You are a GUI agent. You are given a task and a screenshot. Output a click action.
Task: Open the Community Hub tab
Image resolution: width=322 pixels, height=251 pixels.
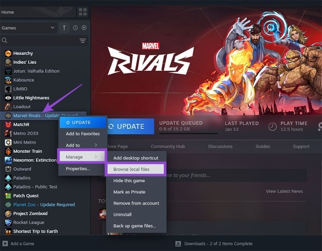click(x=168, y=146)
